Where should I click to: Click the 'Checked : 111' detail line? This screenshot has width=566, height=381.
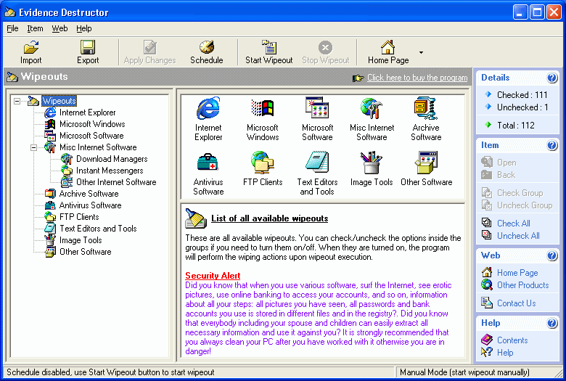[522, 94]
